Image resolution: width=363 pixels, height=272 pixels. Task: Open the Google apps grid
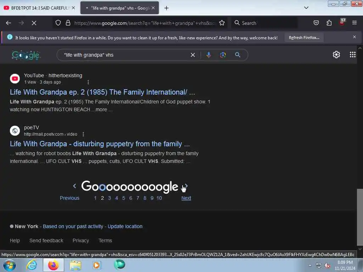[353, 55]
